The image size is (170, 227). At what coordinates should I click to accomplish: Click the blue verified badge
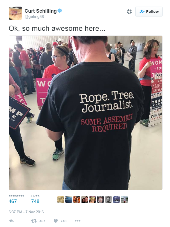(x=60, y=10)
